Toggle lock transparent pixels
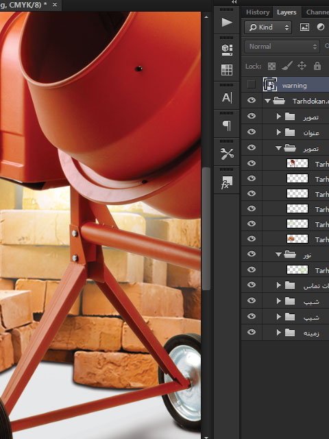The height and width of the screenshot is (439, 329). [x=271, y=66]
